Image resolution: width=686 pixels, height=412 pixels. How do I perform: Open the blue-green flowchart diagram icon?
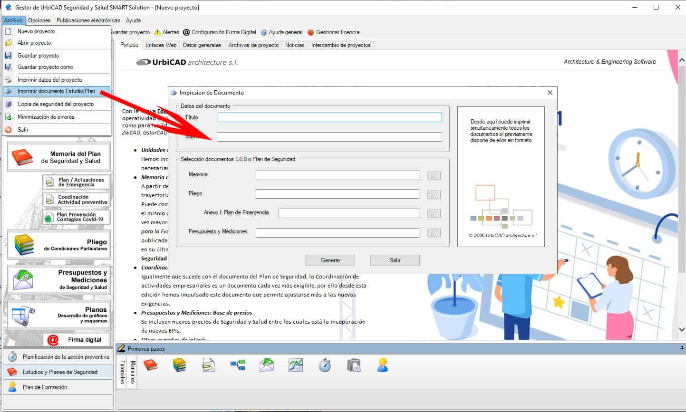238,365
